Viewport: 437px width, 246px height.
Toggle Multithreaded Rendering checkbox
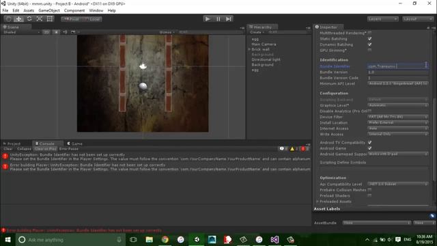point(369,33)
